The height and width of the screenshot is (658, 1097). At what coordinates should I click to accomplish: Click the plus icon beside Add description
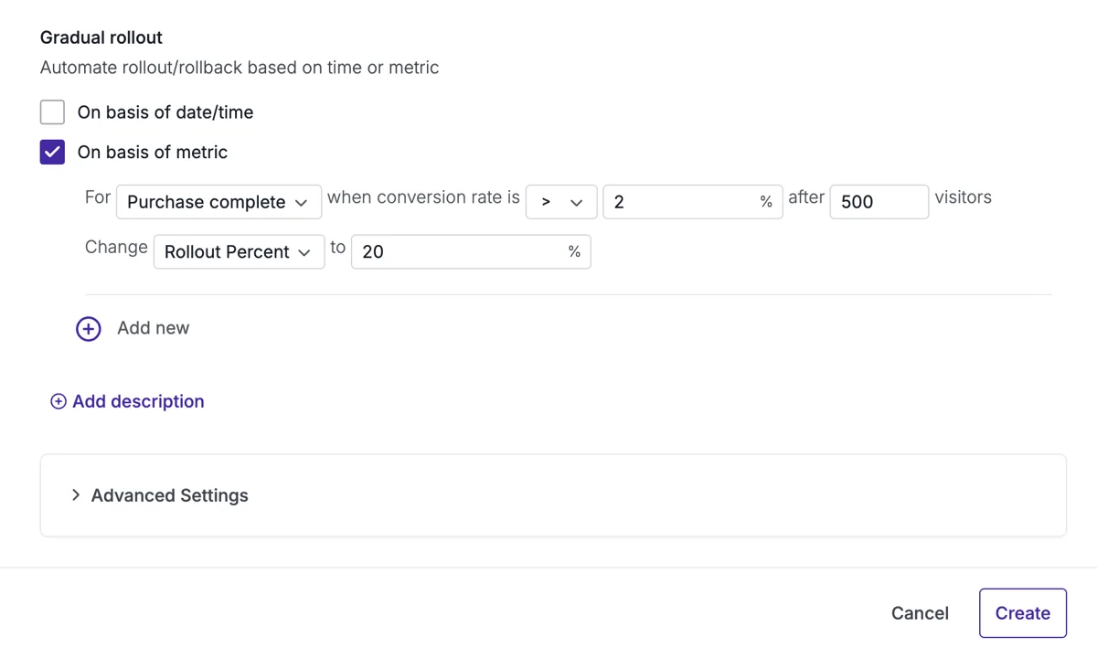(59, 401)
